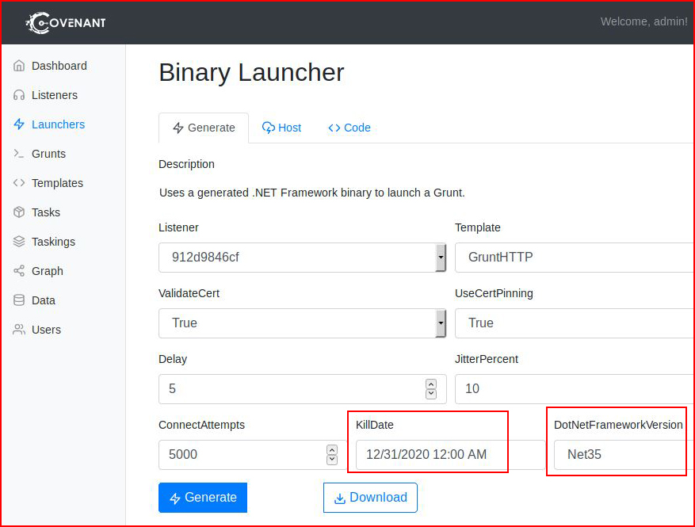Select the Templates code brackets icon
Image resolution: width=695 pixels, height=527 pixels.
point(18,182)
